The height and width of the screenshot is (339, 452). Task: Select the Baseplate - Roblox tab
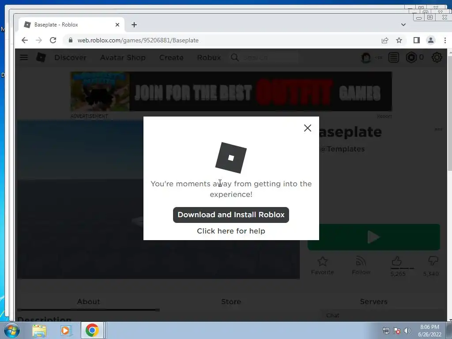point(72,25)
